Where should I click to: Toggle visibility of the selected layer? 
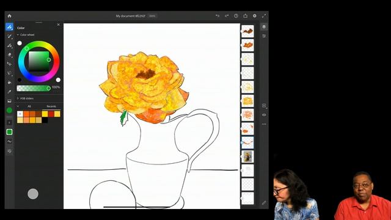pos(264,115)
